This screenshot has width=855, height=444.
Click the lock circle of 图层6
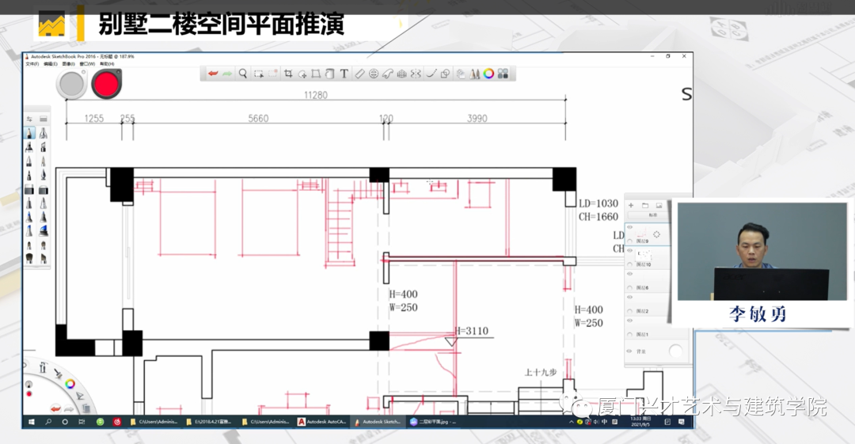630,287
